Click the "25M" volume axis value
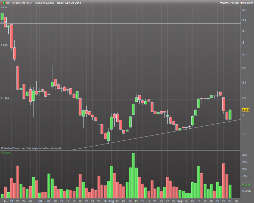The width and height of the screenshot is (254, 203). 244,162
